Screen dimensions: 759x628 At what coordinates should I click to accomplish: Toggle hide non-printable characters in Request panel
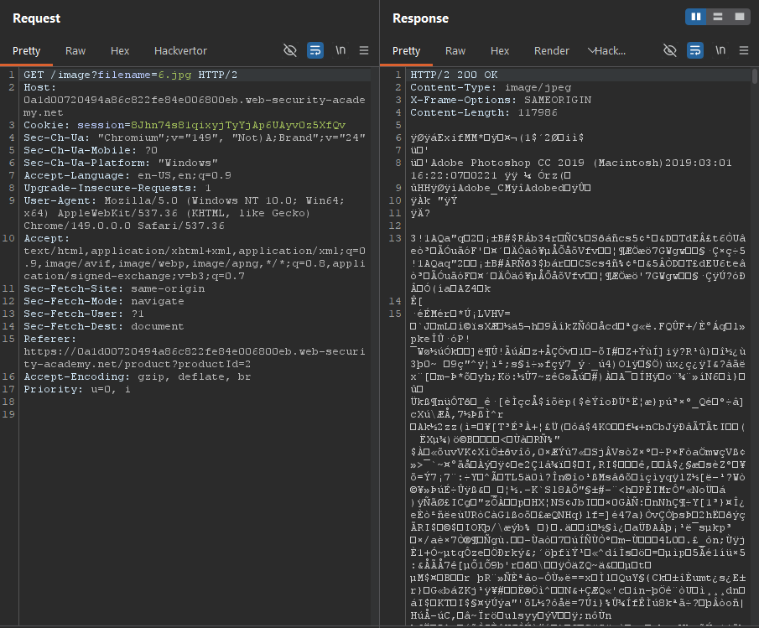click(290, 50)
